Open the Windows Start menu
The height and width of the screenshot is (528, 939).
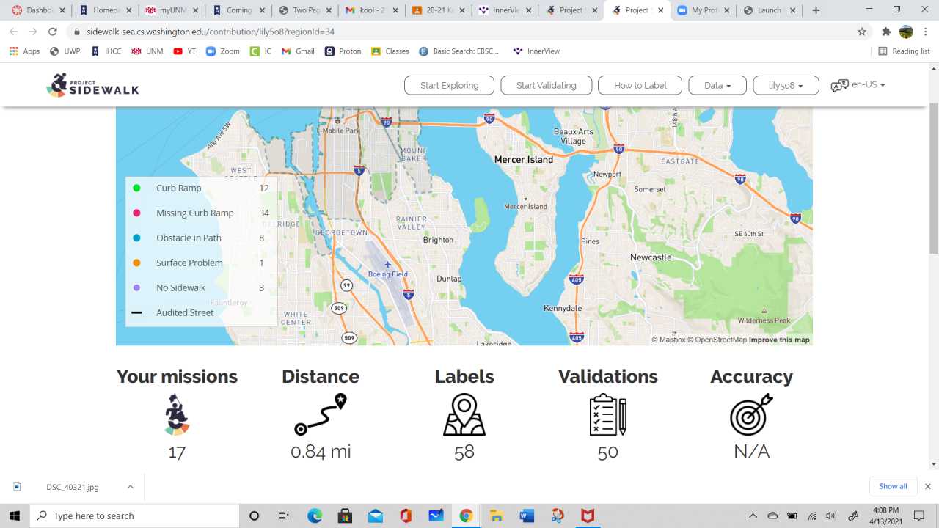(15, 516)
